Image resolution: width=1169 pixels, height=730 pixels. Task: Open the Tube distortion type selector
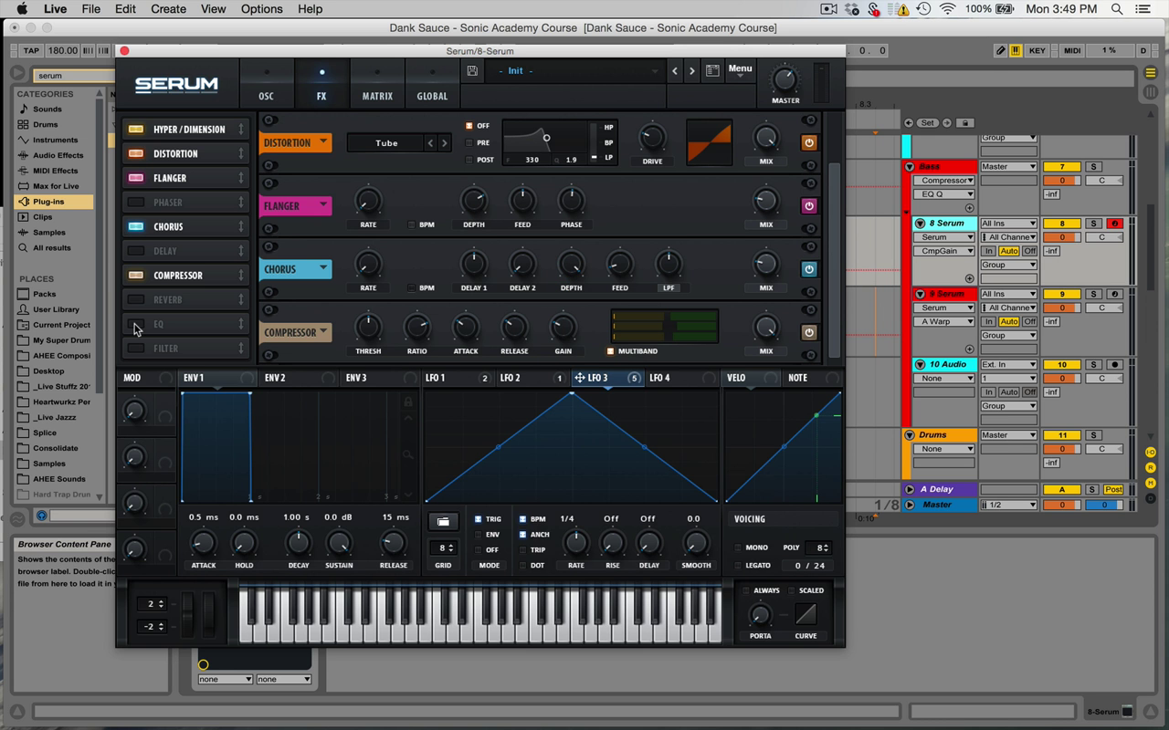(x=387, y=143)
